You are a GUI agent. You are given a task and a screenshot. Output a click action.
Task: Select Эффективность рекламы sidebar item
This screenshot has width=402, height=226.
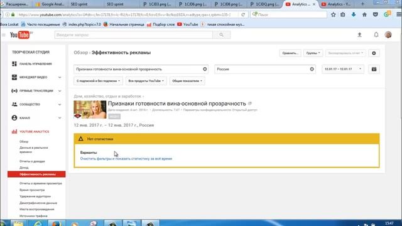click(36, 175)
